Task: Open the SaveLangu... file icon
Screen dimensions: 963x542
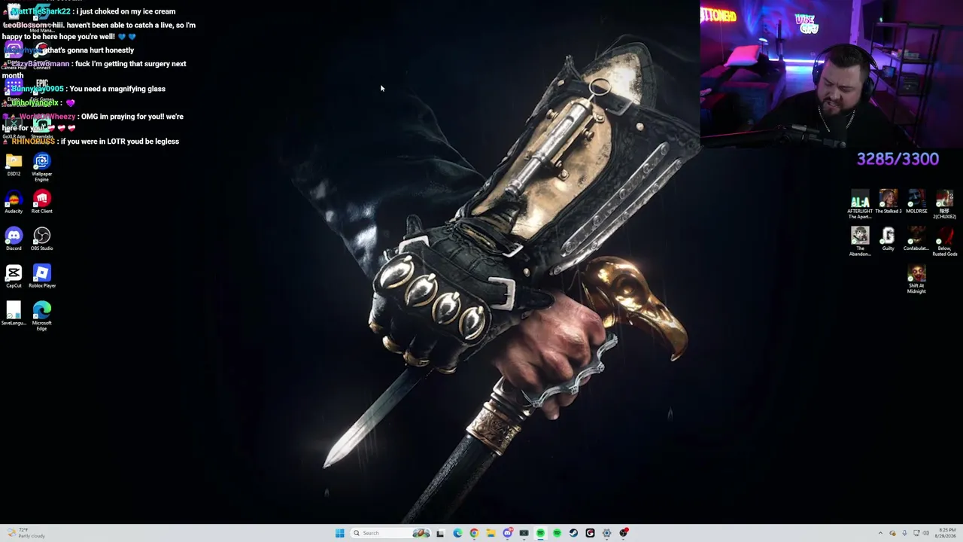Action: click(x=14, y=314)
